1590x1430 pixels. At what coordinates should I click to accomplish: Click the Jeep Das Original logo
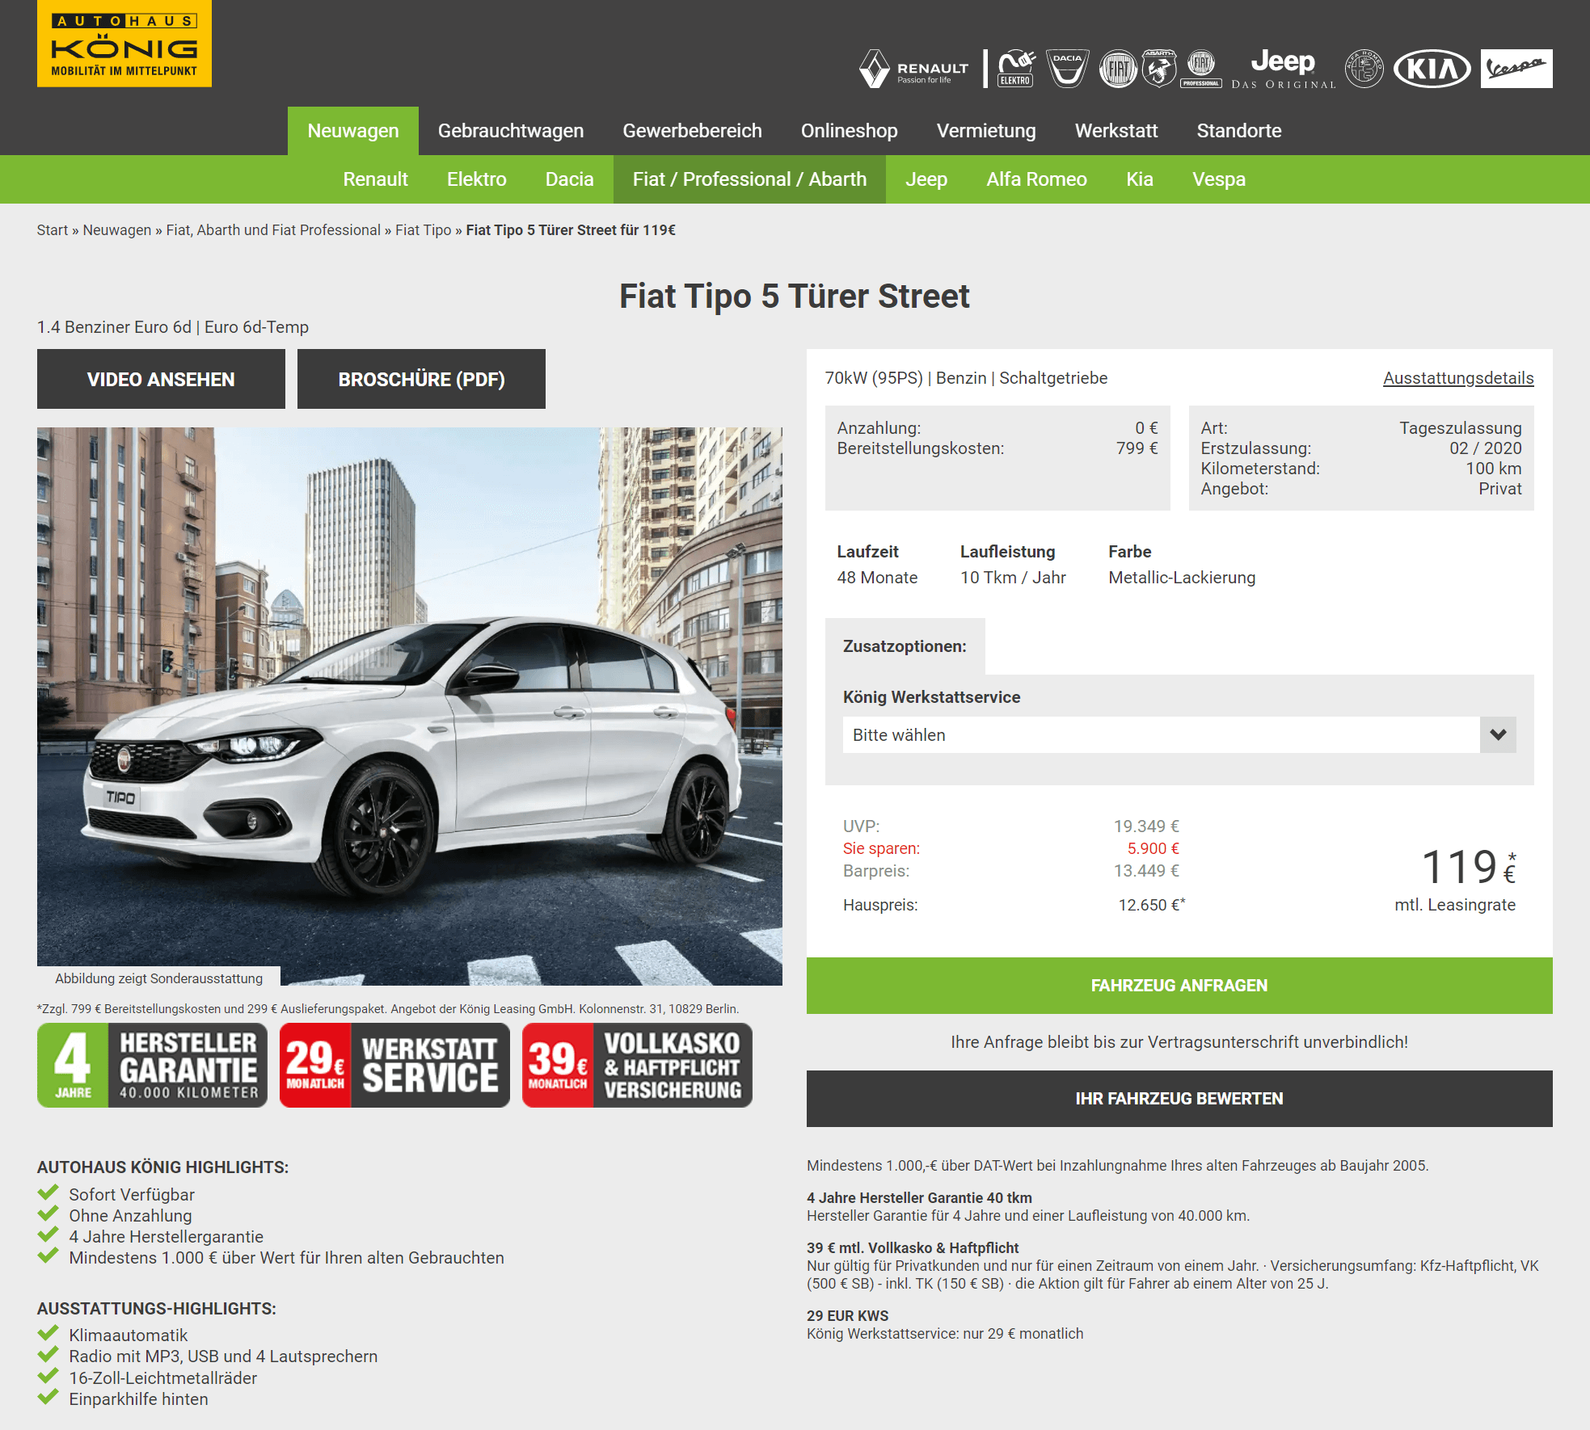pos(1284,69)
